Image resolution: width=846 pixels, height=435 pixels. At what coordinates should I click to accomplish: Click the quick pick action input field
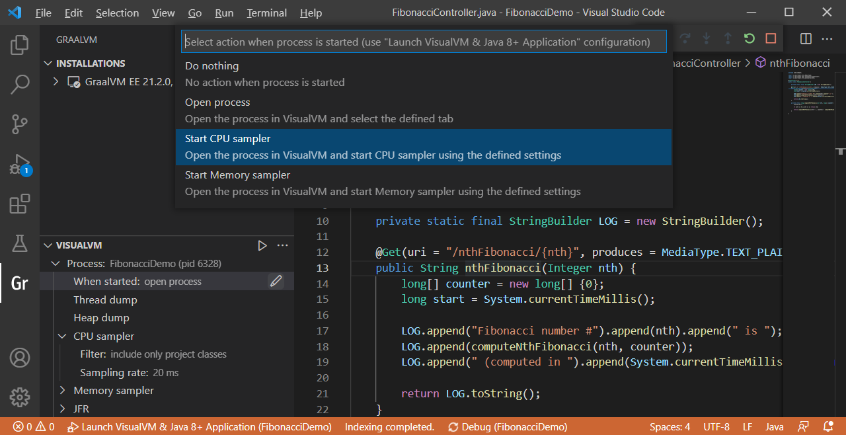tap(424, 42)
